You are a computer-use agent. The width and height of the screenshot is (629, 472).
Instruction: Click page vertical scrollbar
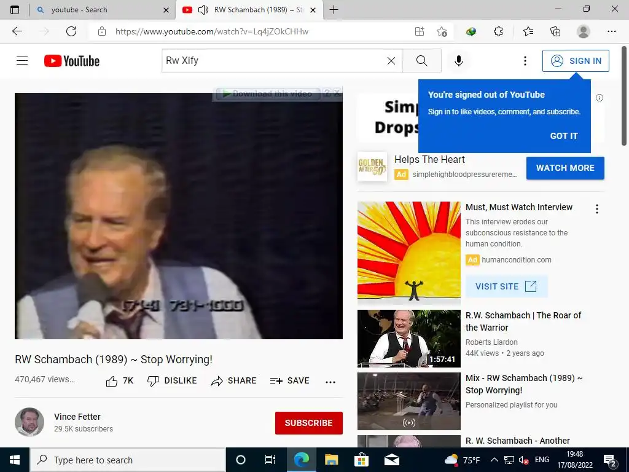click(624, 96)
